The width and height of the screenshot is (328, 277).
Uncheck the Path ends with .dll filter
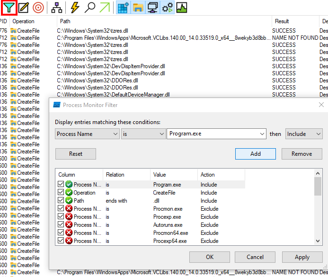coord(61,201)
